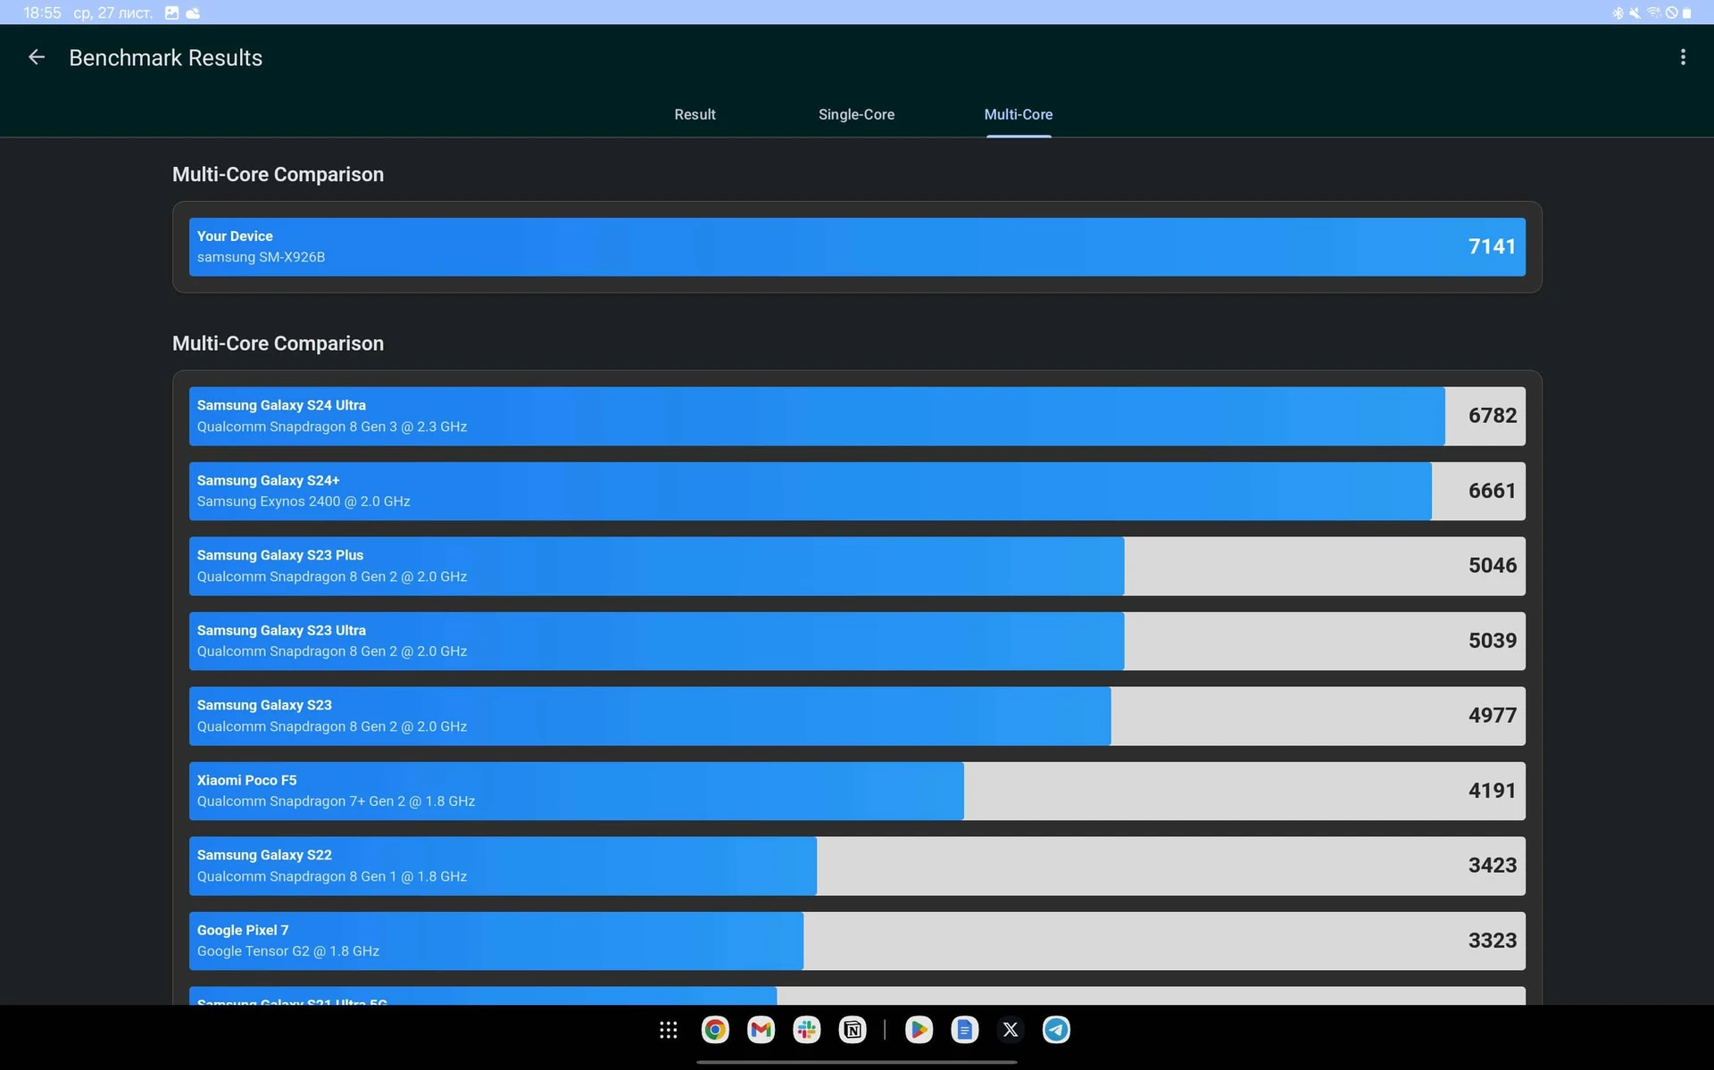Click the 18:55 clock in status bar
The width and height of the screenshot is (1714, 1070).
click(42, 12)
